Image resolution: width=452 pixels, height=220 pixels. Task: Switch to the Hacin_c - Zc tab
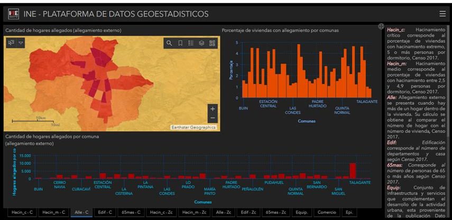tap(162, 212)
